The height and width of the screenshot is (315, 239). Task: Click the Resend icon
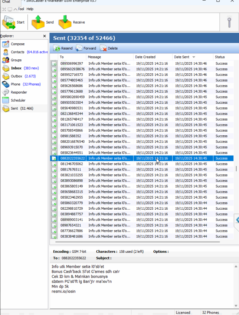(57, 48)
